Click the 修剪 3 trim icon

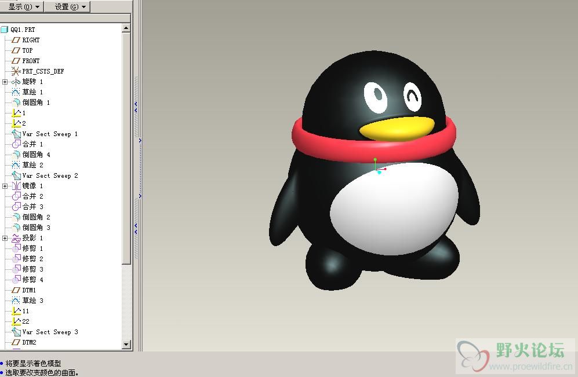(16, 269)
